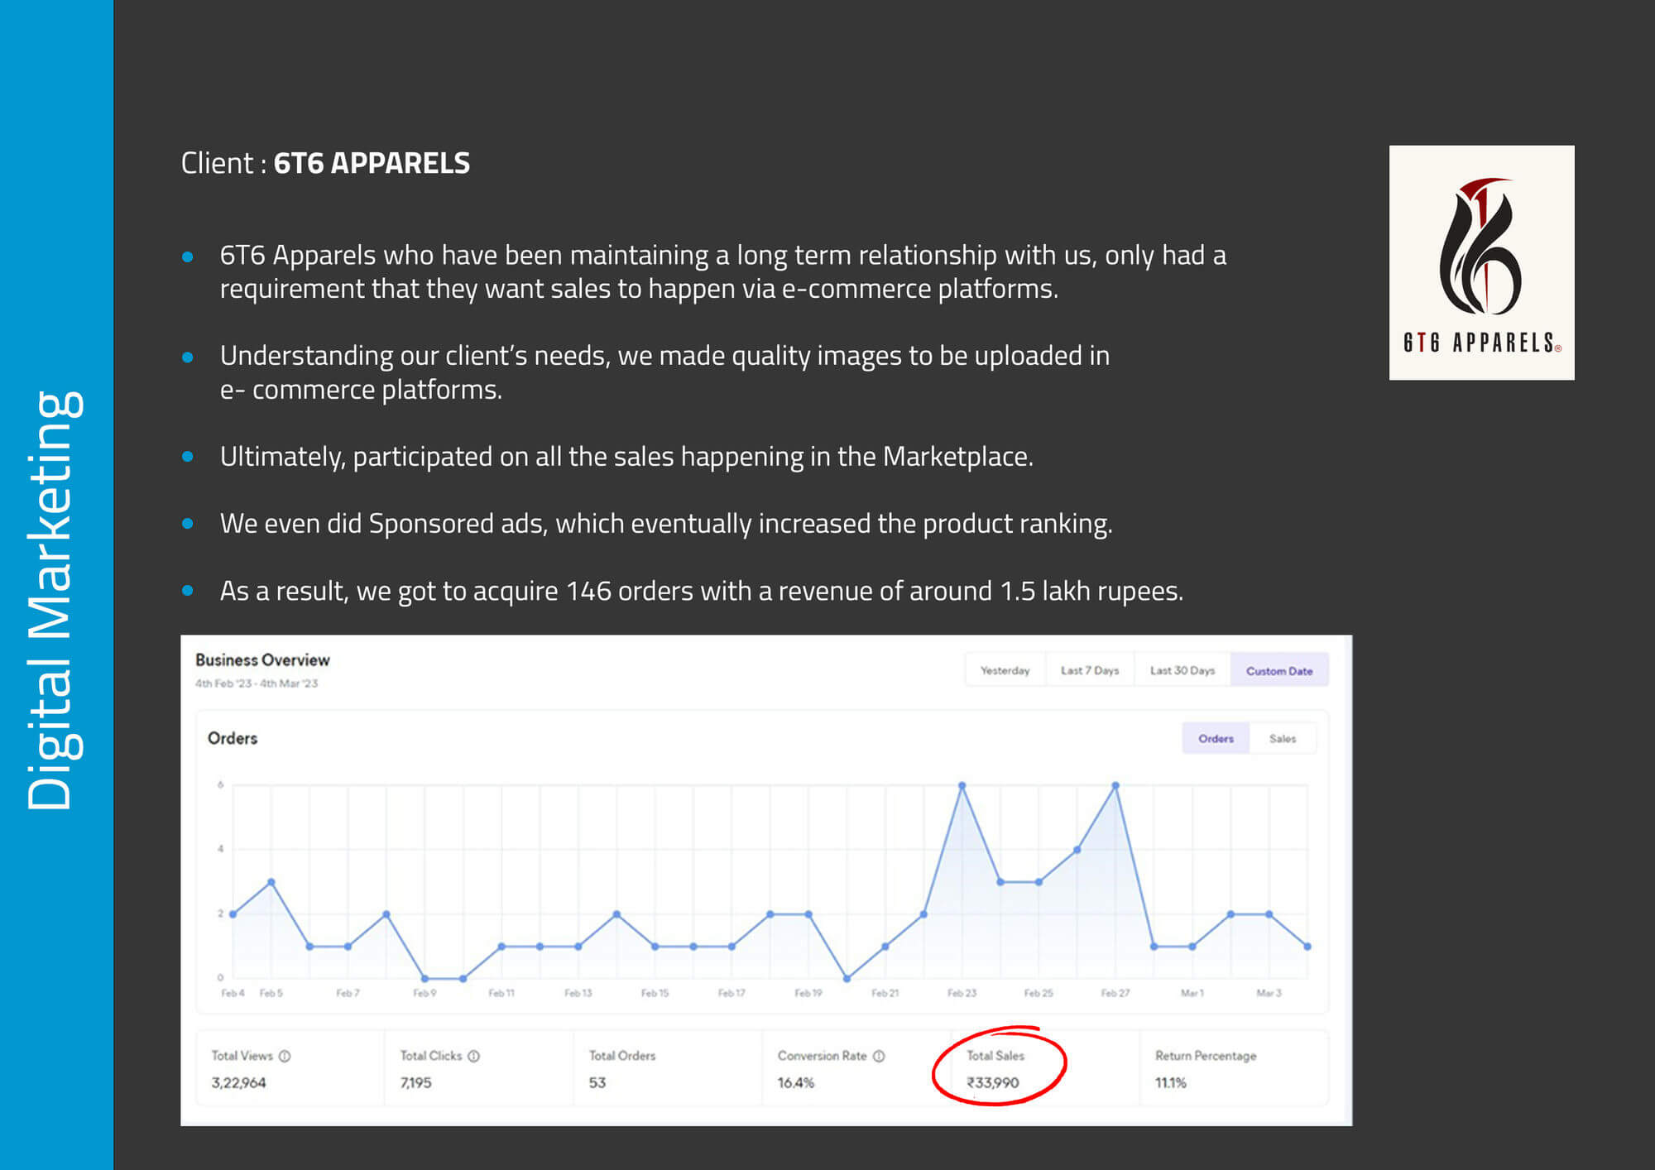Click the Marketplace sales bullet text

pos(626,457)
